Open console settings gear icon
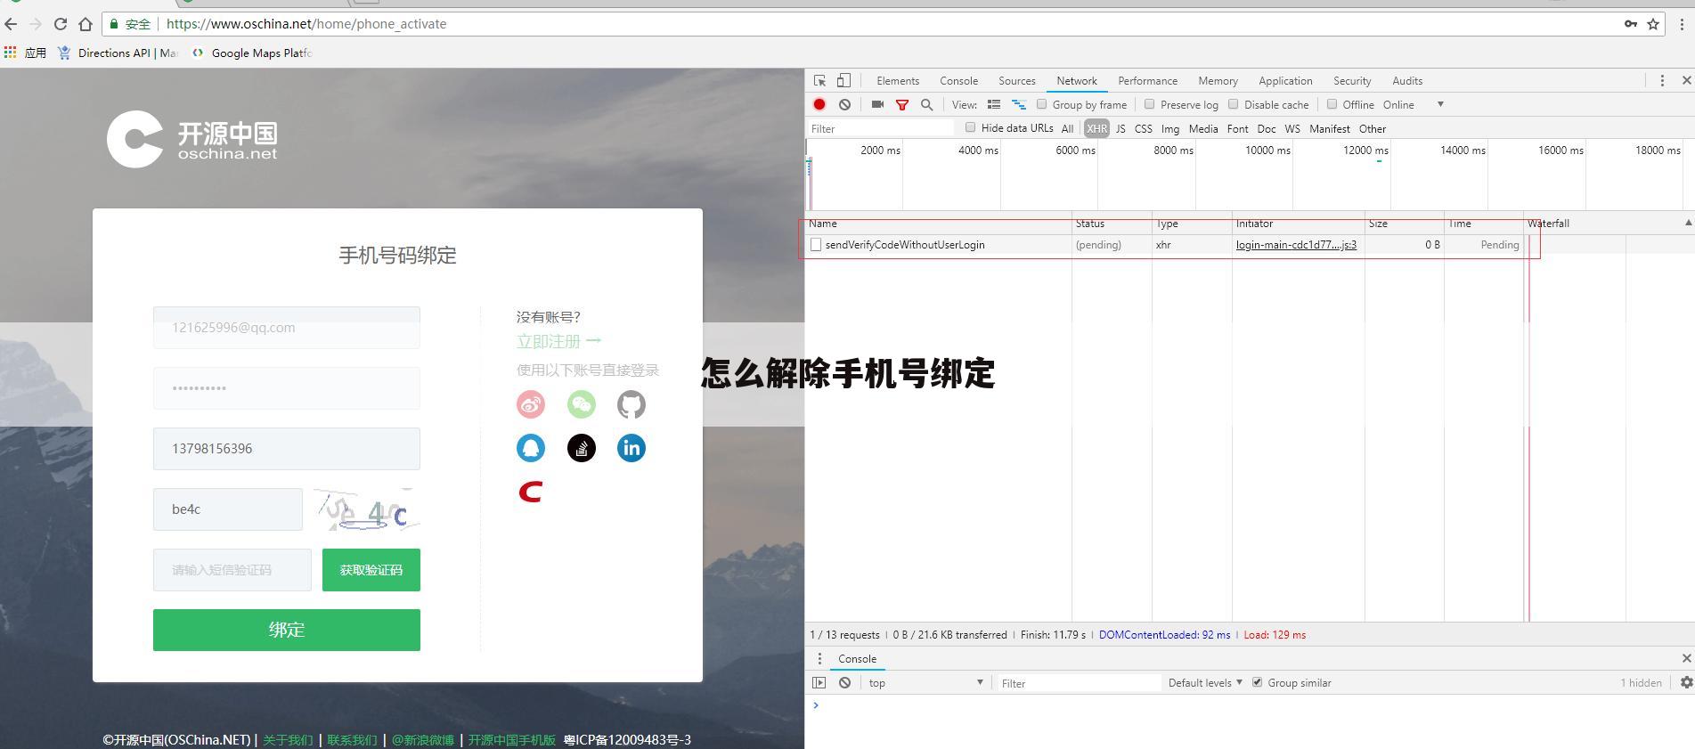 pos(1686,682)
